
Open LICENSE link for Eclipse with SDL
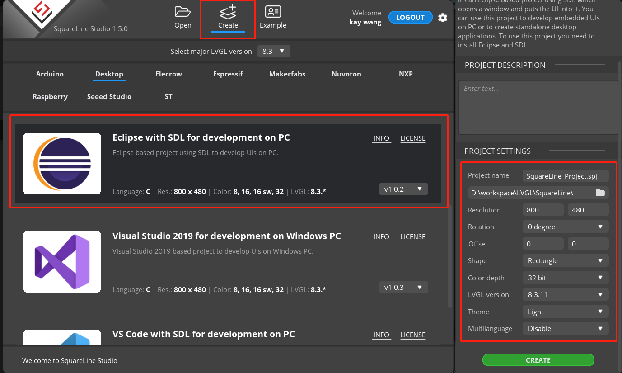pos(413,138)
